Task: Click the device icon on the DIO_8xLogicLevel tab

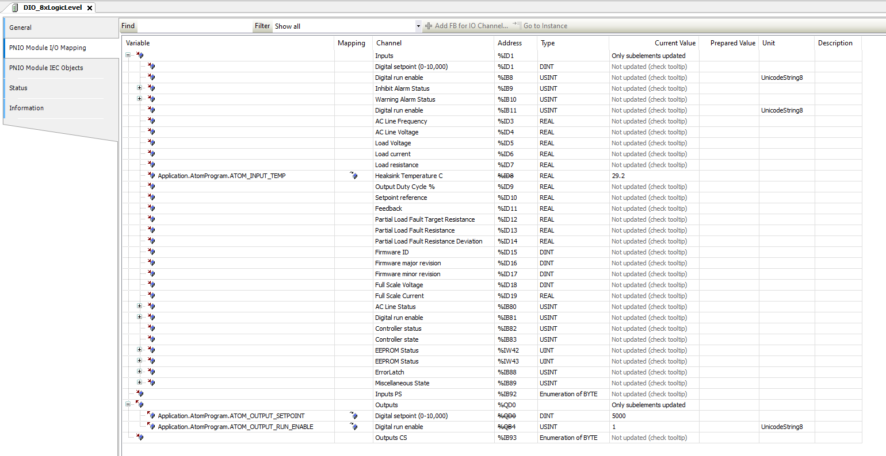Action: [x=16, y=7]
